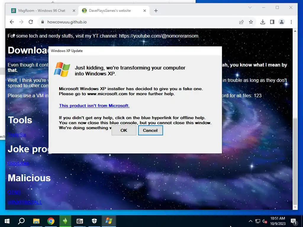Screen dimensions: 303x227
Task: Share this page icon
Action: [x=241, y=22]
